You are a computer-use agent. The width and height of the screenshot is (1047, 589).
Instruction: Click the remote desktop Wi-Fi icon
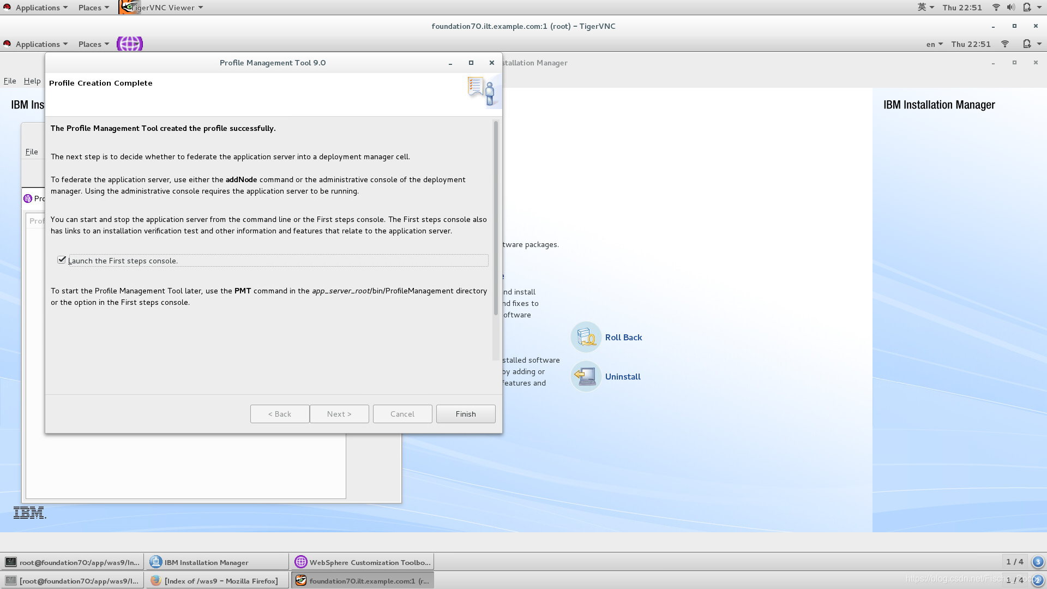pos(1004,44)
